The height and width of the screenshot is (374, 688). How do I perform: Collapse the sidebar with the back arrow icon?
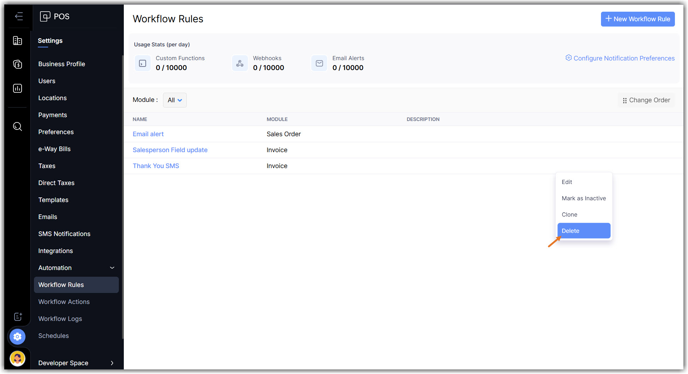(x=19, y=16)
